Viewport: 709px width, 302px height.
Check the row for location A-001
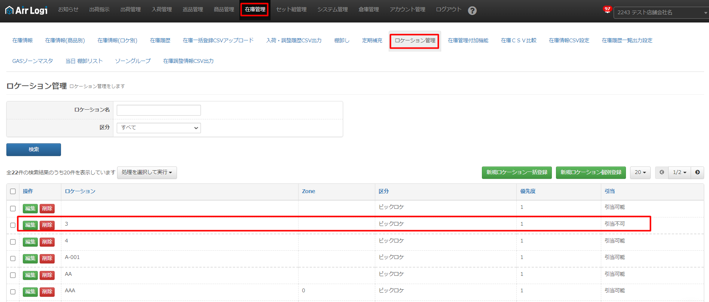tap(13, 259)
